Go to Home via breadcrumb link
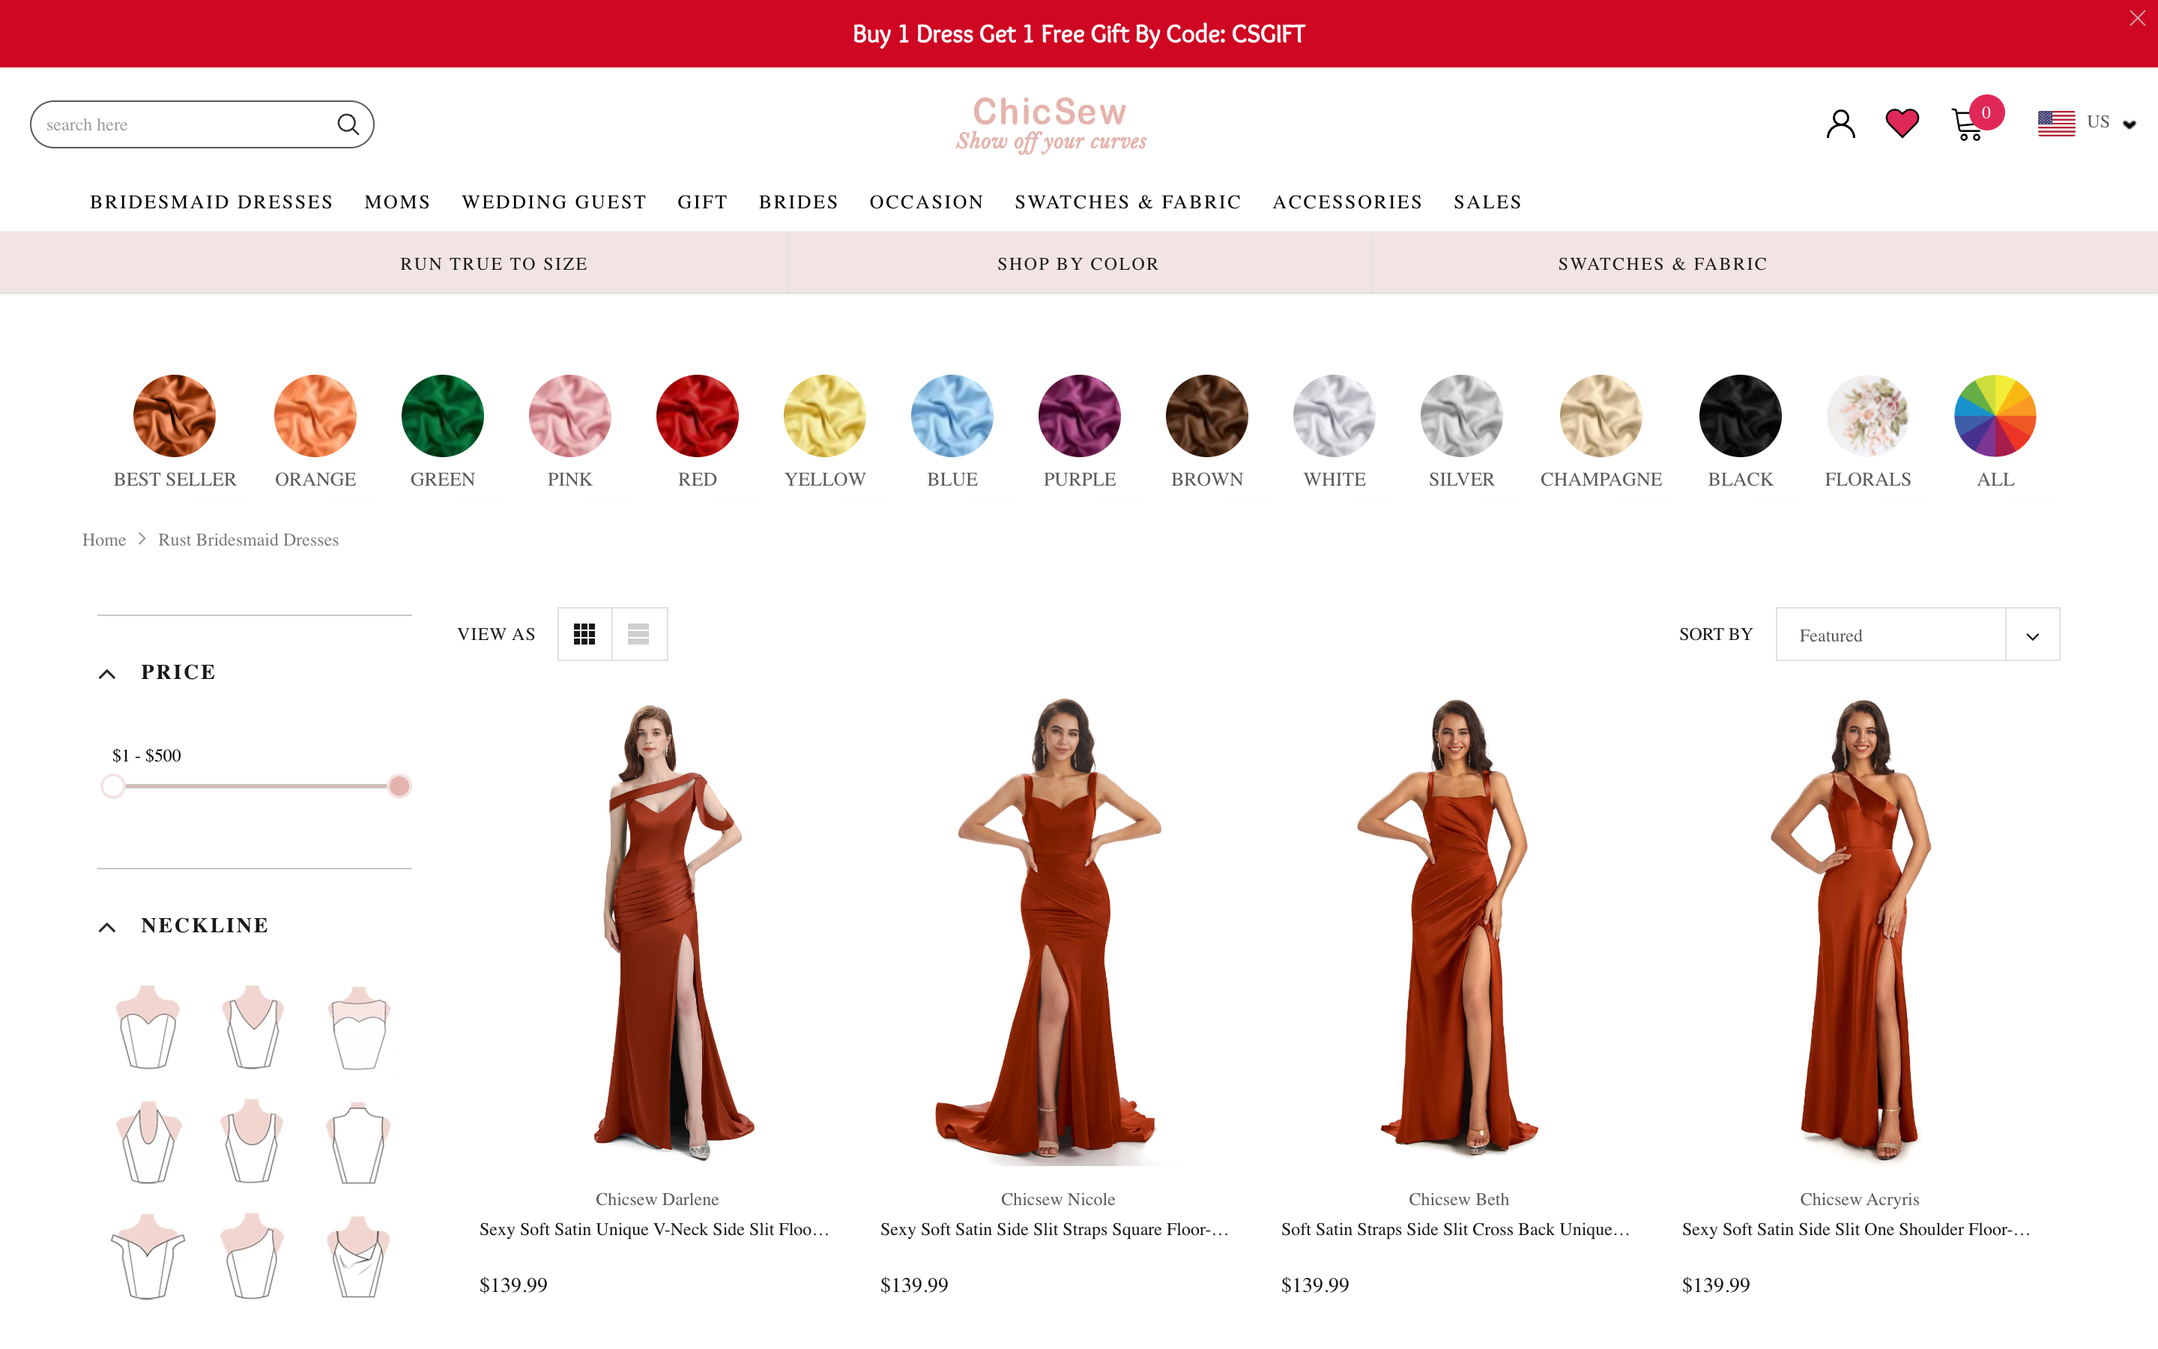 pos(103,539)
